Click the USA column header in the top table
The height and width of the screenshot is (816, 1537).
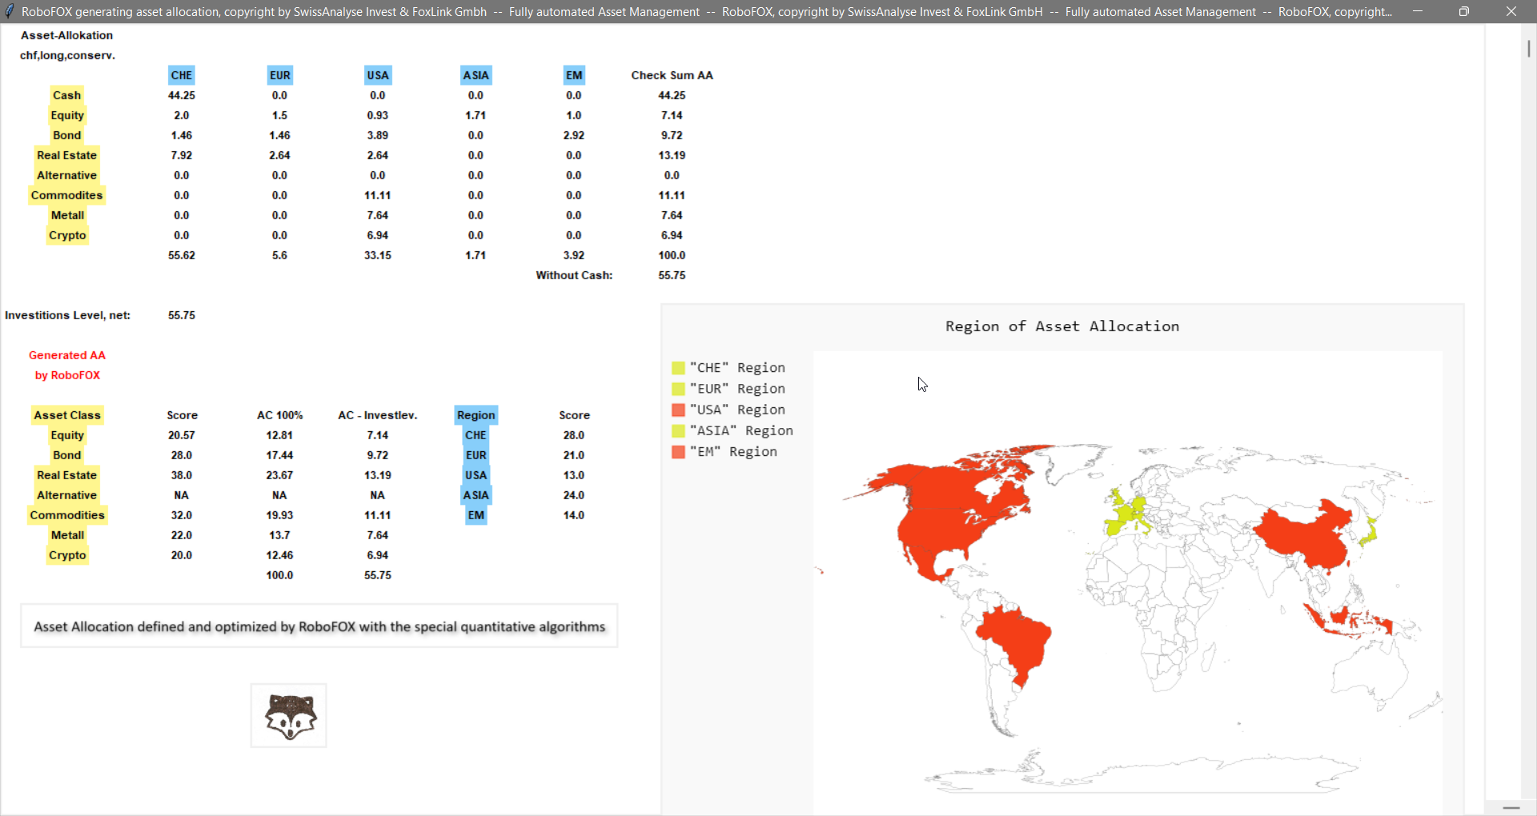[378, 75]
